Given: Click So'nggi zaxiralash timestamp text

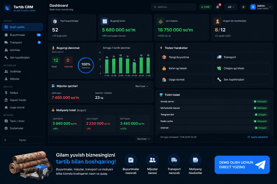Looking at the screenshot, I should point(179,137).
